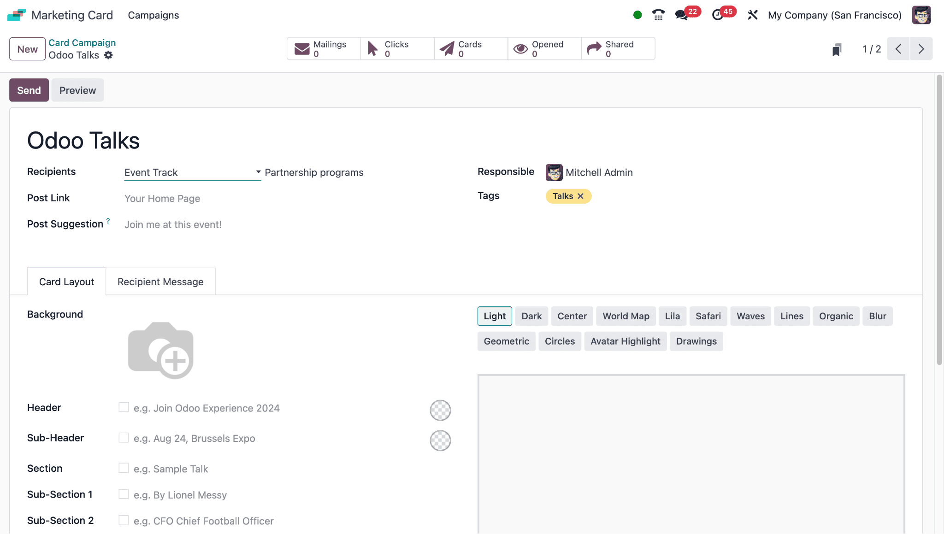Select the World Map card template
The width and height of the screenshot is (944, 534).
[x=626, y=316]
